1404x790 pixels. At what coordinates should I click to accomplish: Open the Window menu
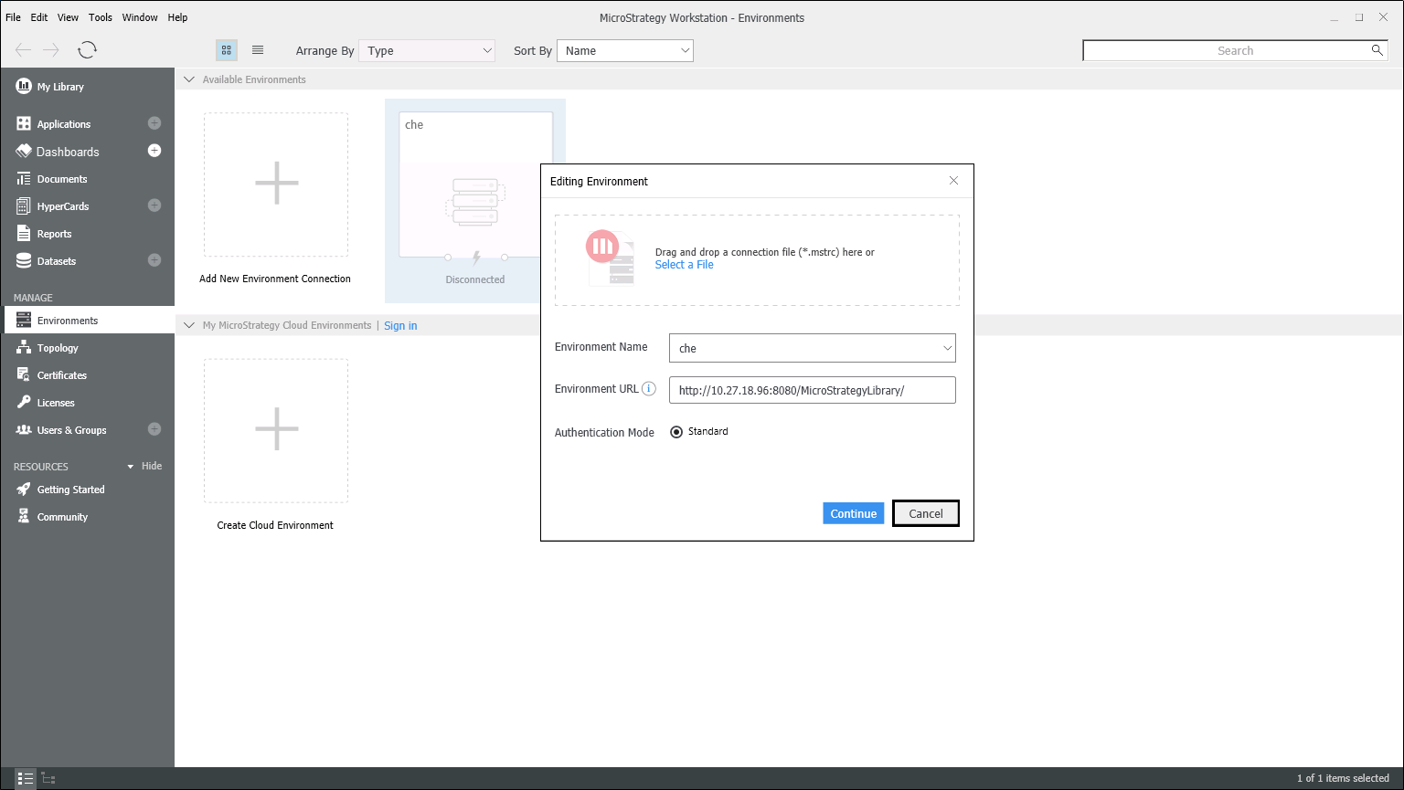click(x=140, y=17)
